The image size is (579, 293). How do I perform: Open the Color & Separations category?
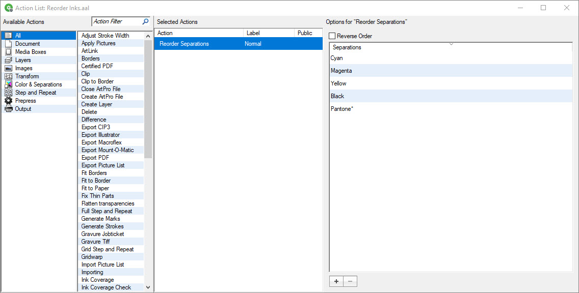pos(38,84)
